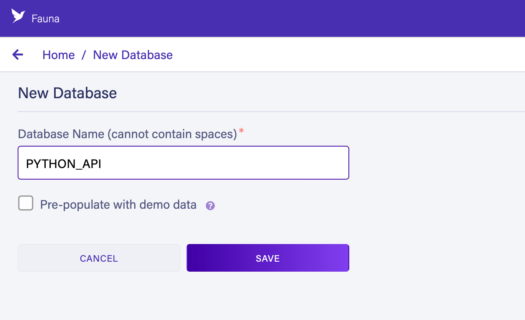Viewport: 525px width, 320px height.
Task: Place cursor on the PYTHON_API text
Action: click(x=64, y=164)
